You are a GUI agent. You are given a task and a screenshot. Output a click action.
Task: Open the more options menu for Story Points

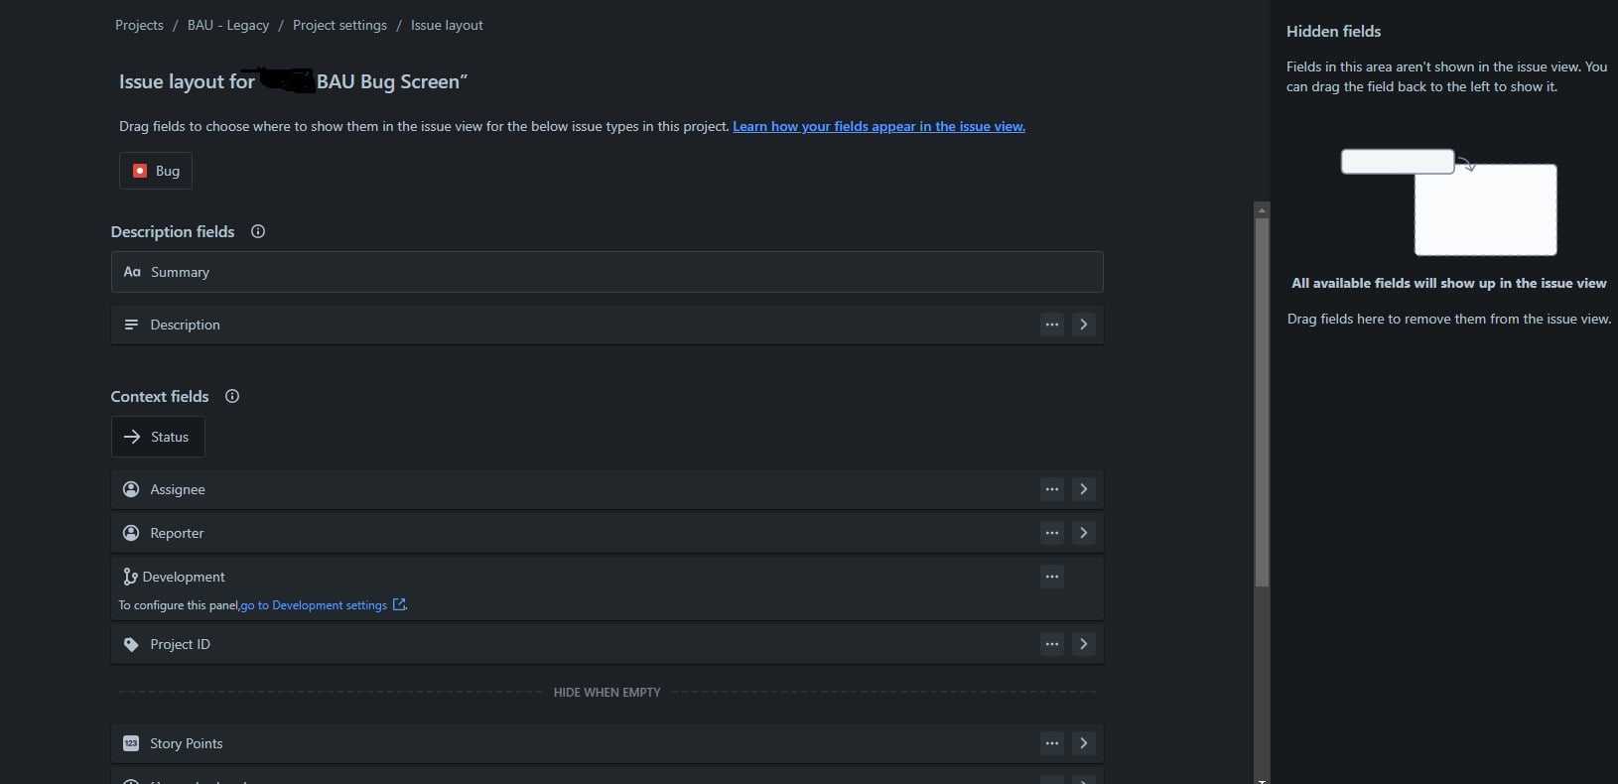click(1052, 743)
